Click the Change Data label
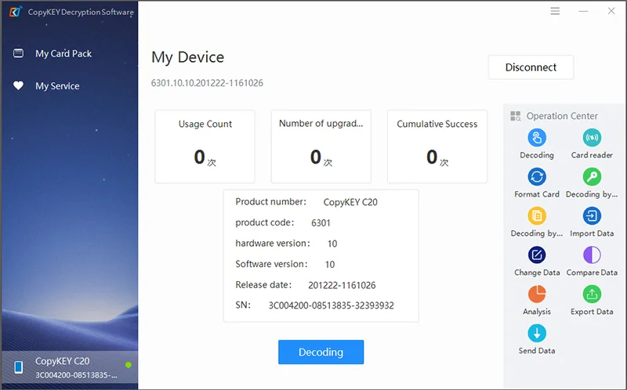 pyautogui.click(x=537, y=273)
